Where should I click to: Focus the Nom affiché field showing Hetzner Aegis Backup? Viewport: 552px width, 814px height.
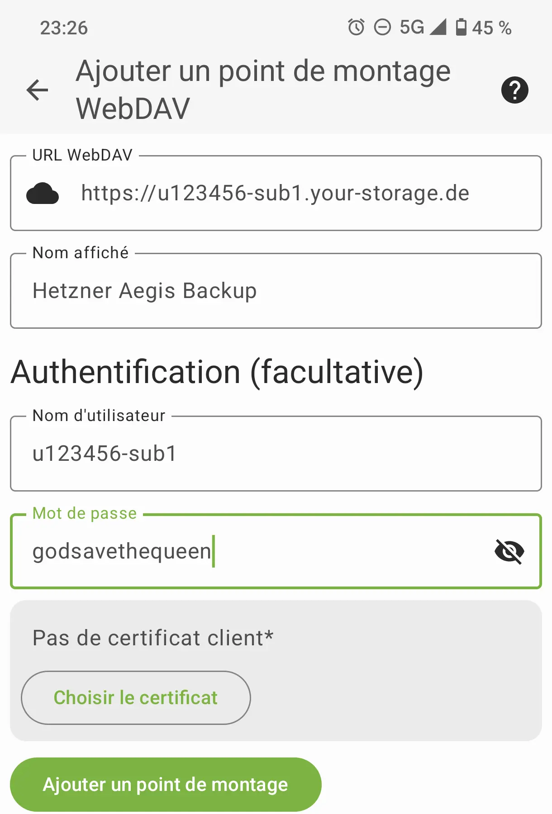click(x=275, y=290)
